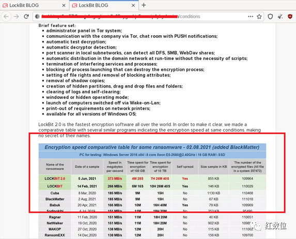Image resolution: width=296 pixels, height=239 pixels.
Task: Close the active LockBit BLOG tab
Action: point(133,6)
